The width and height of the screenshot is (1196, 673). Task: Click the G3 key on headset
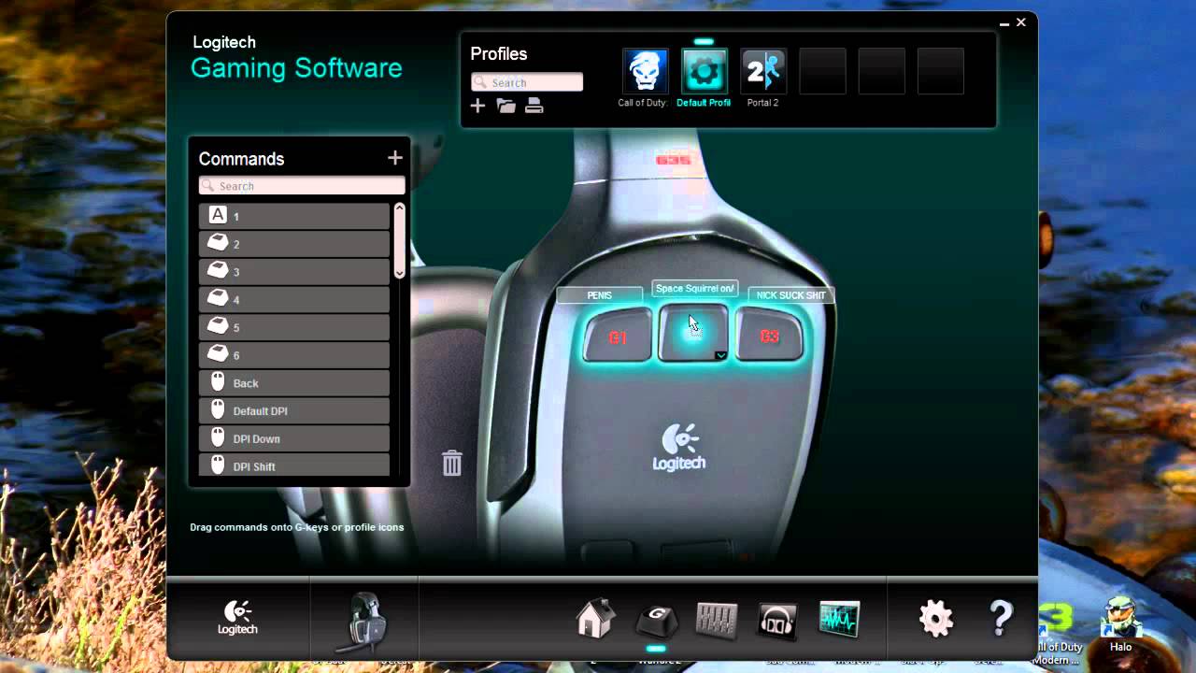pyautogui.click(x=769, y=336)
